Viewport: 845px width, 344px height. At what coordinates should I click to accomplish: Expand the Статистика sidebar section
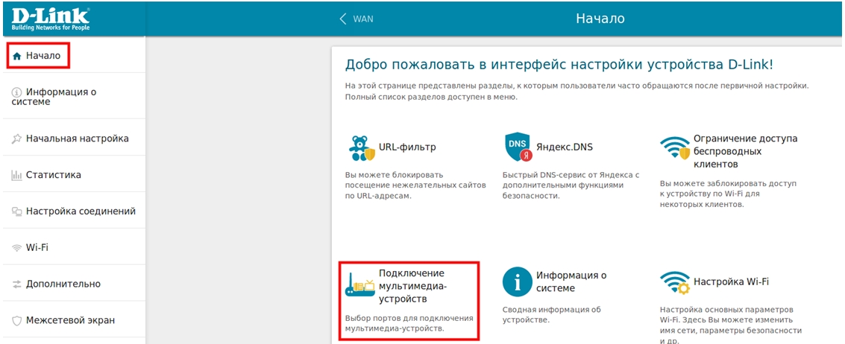pos(53,175)
